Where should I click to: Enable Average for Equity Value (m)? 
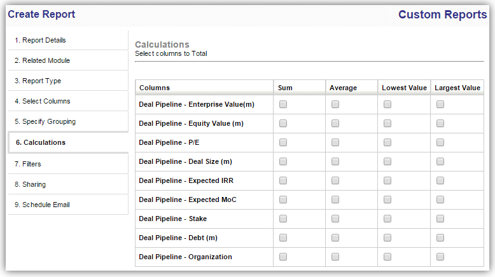pos(335,123)
